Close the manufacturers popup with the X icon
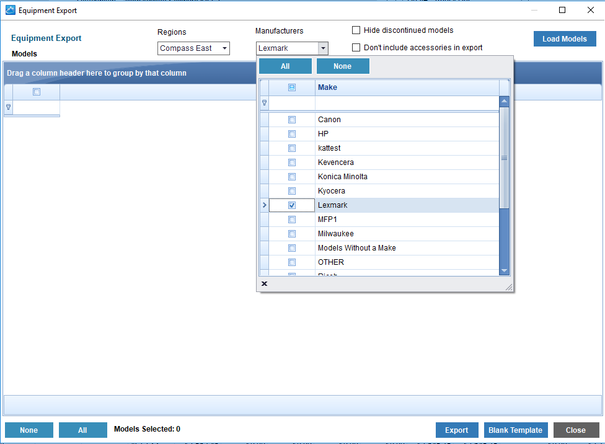The height and width of the screenshot is (444, 605). click(x=264, y=283)
